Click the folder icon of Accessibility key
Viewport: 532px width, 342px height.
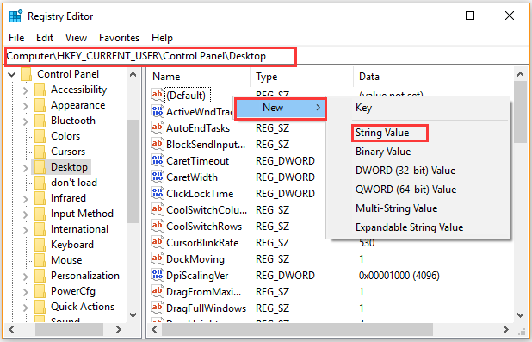coord(40,90)
